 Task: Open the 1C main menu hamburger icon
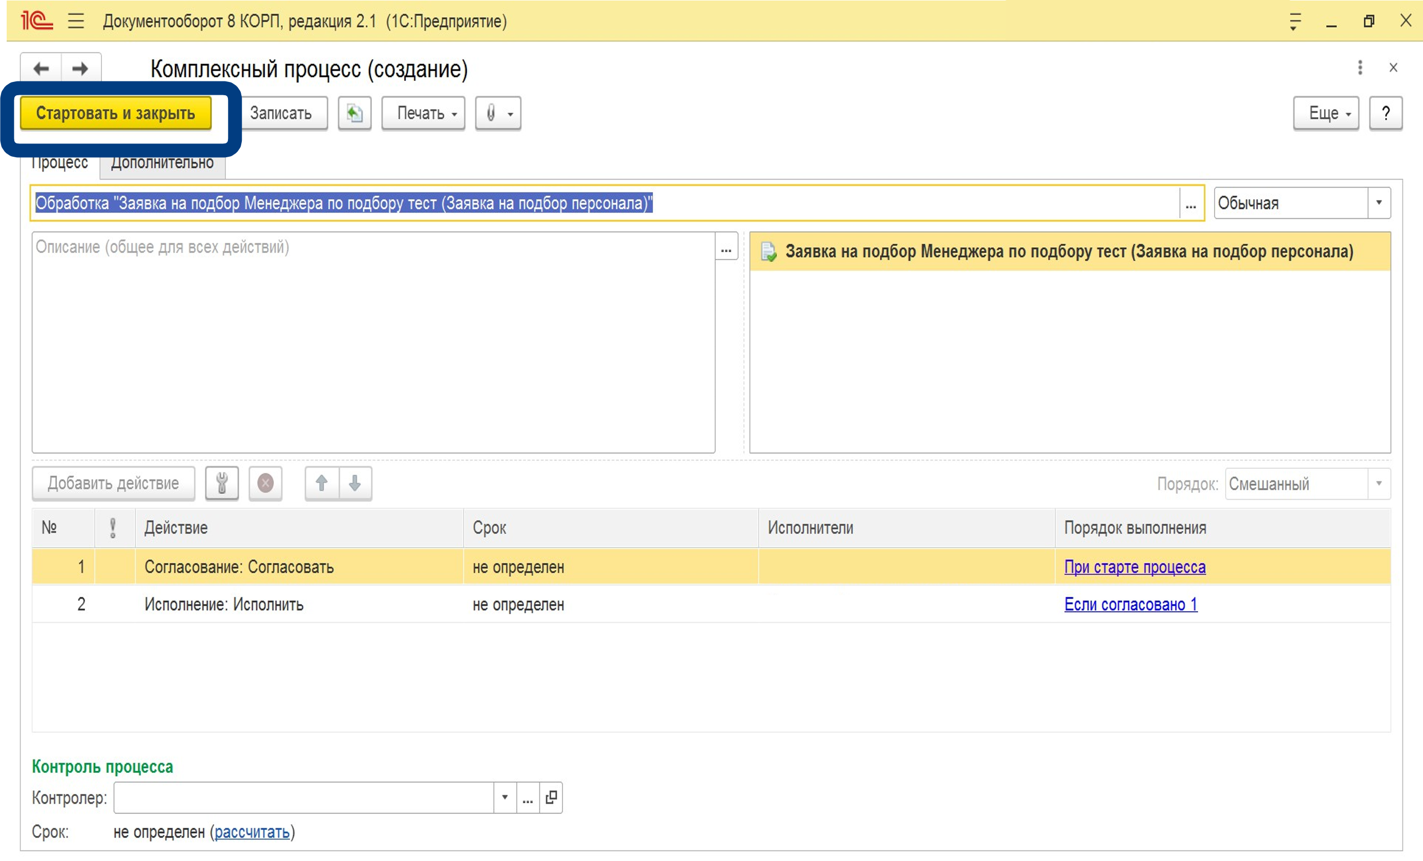pyautogui.click(x=76, y=22)
